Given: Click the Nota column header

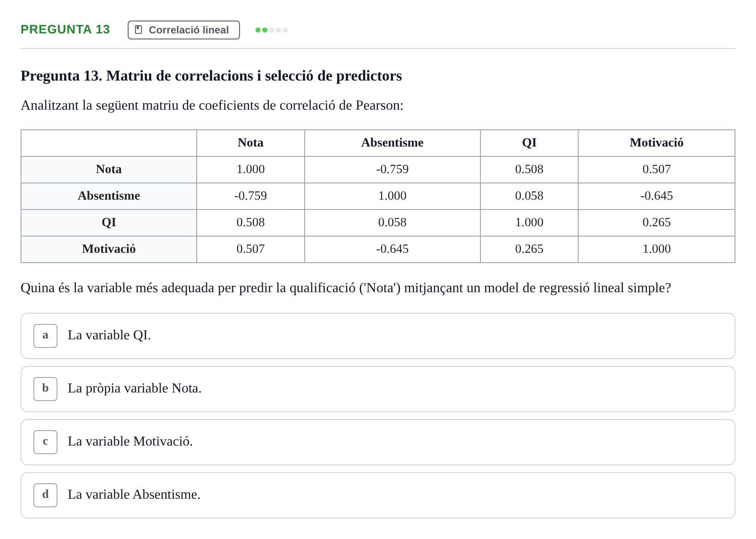Looking at the screenshot, I should tap(251, 143).
